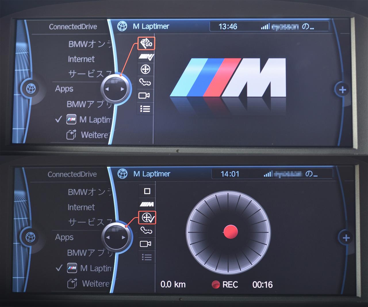This screenshot has height=307, width=368.
Task: Select the video camera icon in bottom screen
Action: [x=145, y=244]
